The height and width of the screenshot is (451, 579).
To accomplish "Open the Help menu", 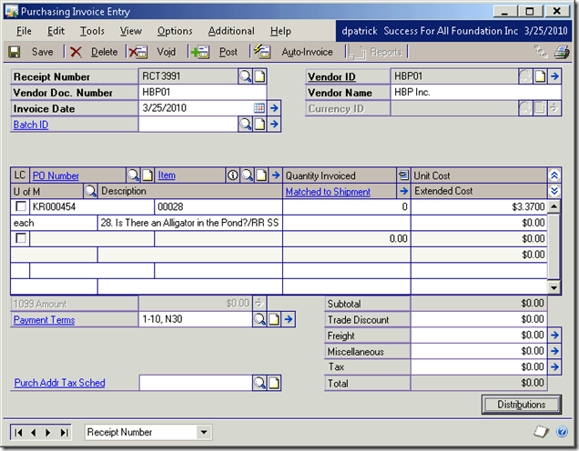I will tap(280, 31).
